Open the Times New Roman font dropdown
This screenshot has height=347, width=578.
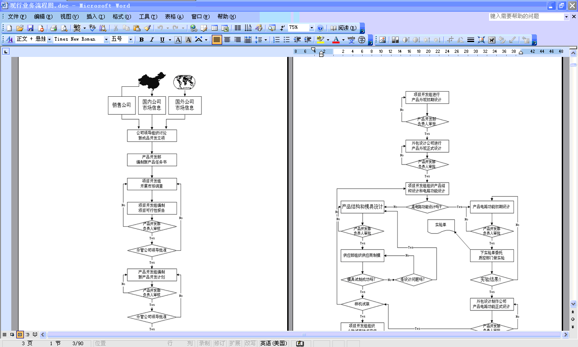coord(107,40)
